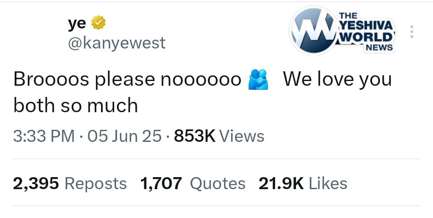View the 2,395 Reposts list
This screenshot has height=218, width=433.
pyautogui.click(x=70, y=184)
